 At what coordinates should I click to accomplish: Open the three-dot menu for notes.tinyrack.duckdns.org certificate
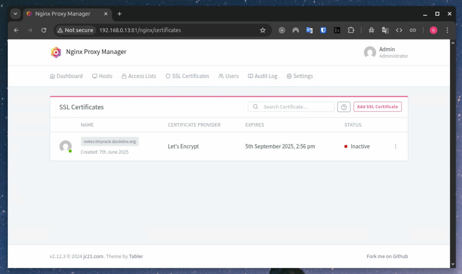395,146
